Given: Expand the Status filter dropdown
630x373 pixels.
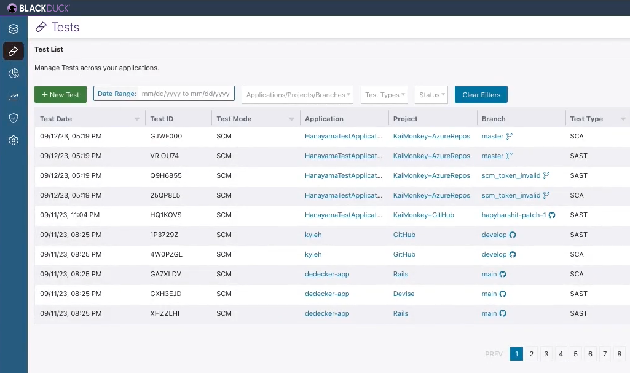Looking at the screenshot, I should pyautogui.click(x=431, y=95).
